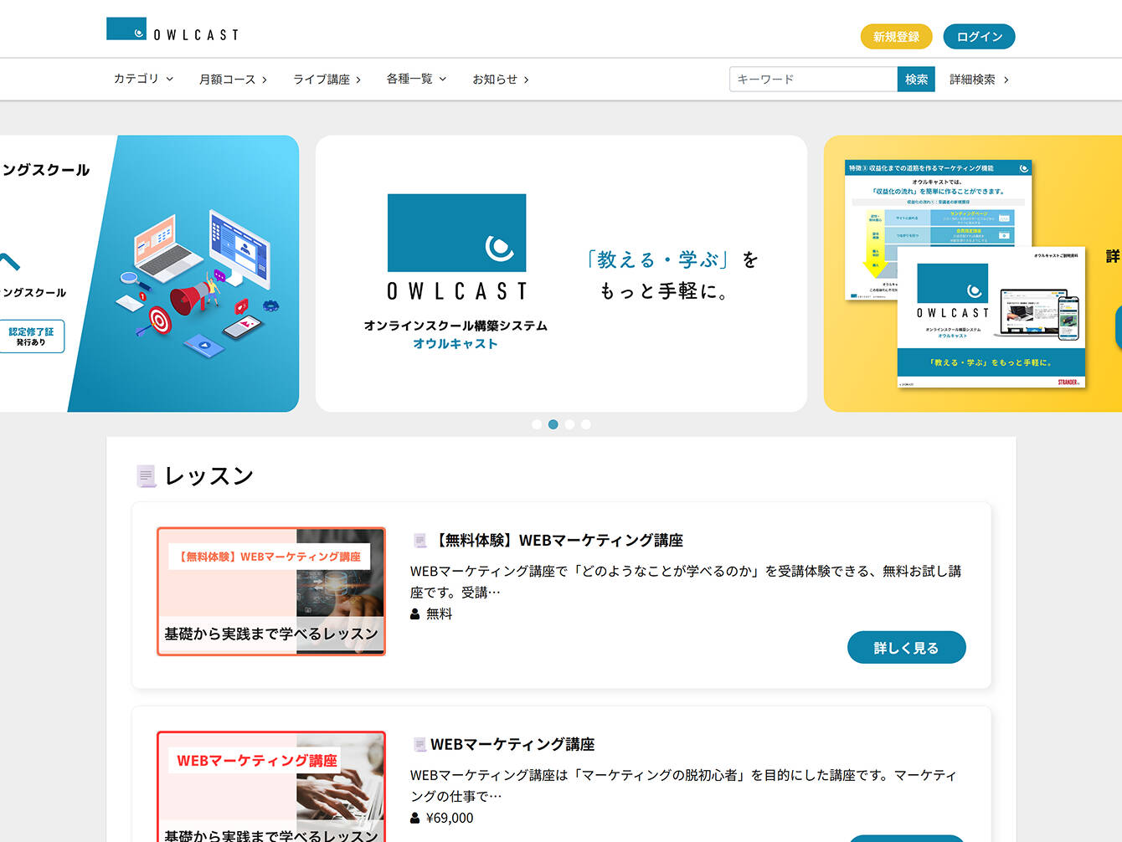Select the third carousel dot
Viewport: 1122px width, 842px height.
[x=569, y=424]
